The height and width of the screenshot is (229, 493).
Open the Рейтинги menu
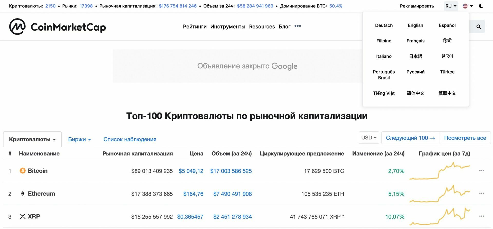[195, 26]
